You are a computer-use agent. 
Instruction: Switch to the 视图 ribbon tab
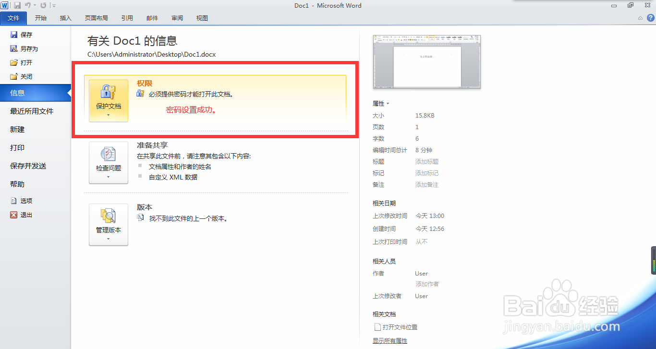click(202, 18)
